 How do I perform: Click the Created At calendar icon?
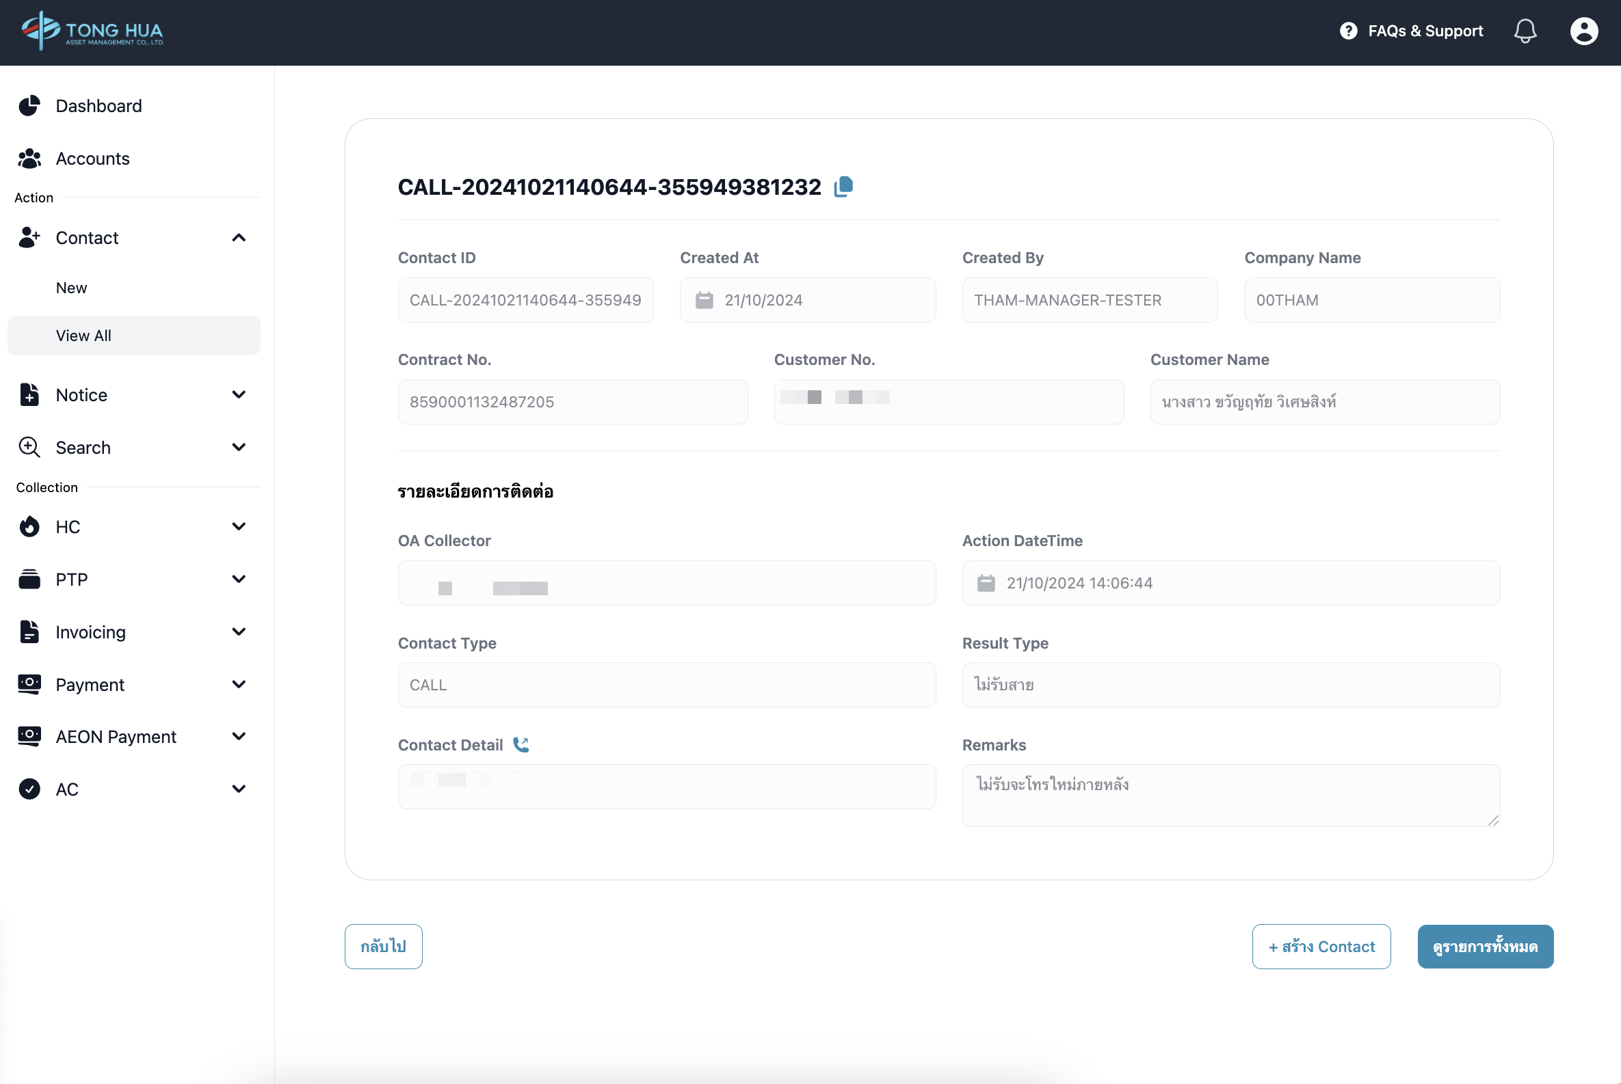(704, 300)
